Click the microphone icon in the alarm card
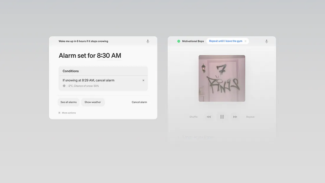Screen dimensions: 325x183 pyautogui.click(x=148, y=41)
